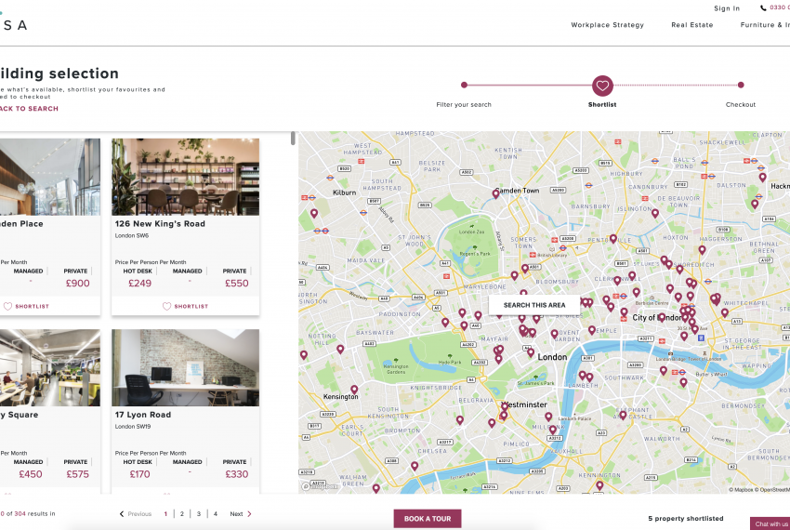The image size is (790, 530).
Task: Click Previous pagination link
Action: (x=135, y=514)
